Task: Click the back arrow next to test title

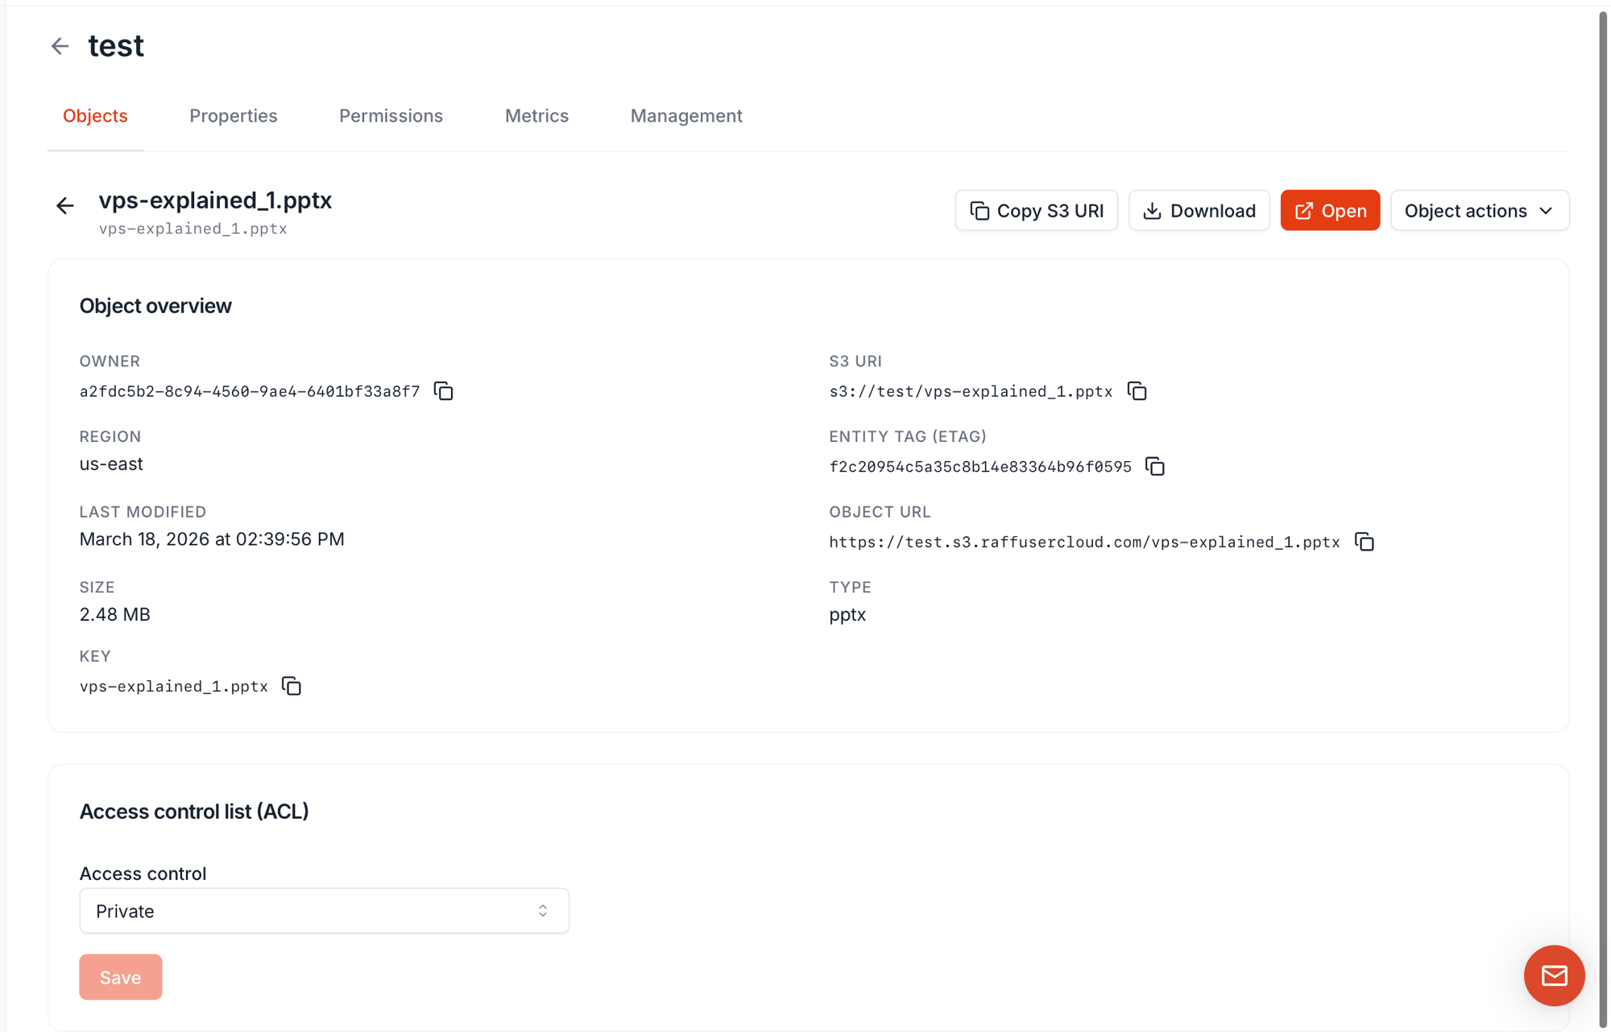Action: pos(60,46)
